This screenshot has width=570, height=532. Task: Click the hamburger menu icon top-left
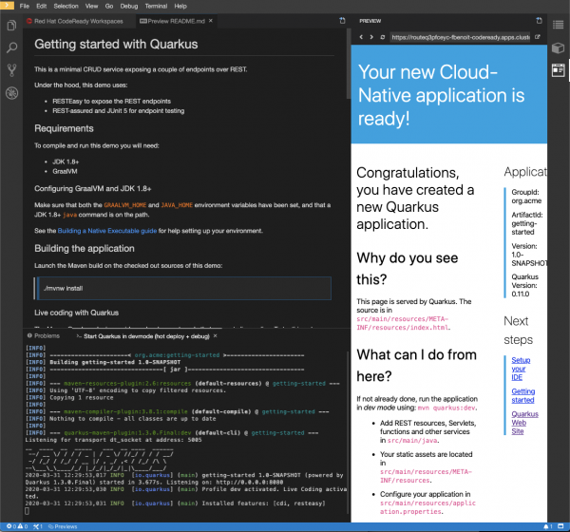pos(9,7)
